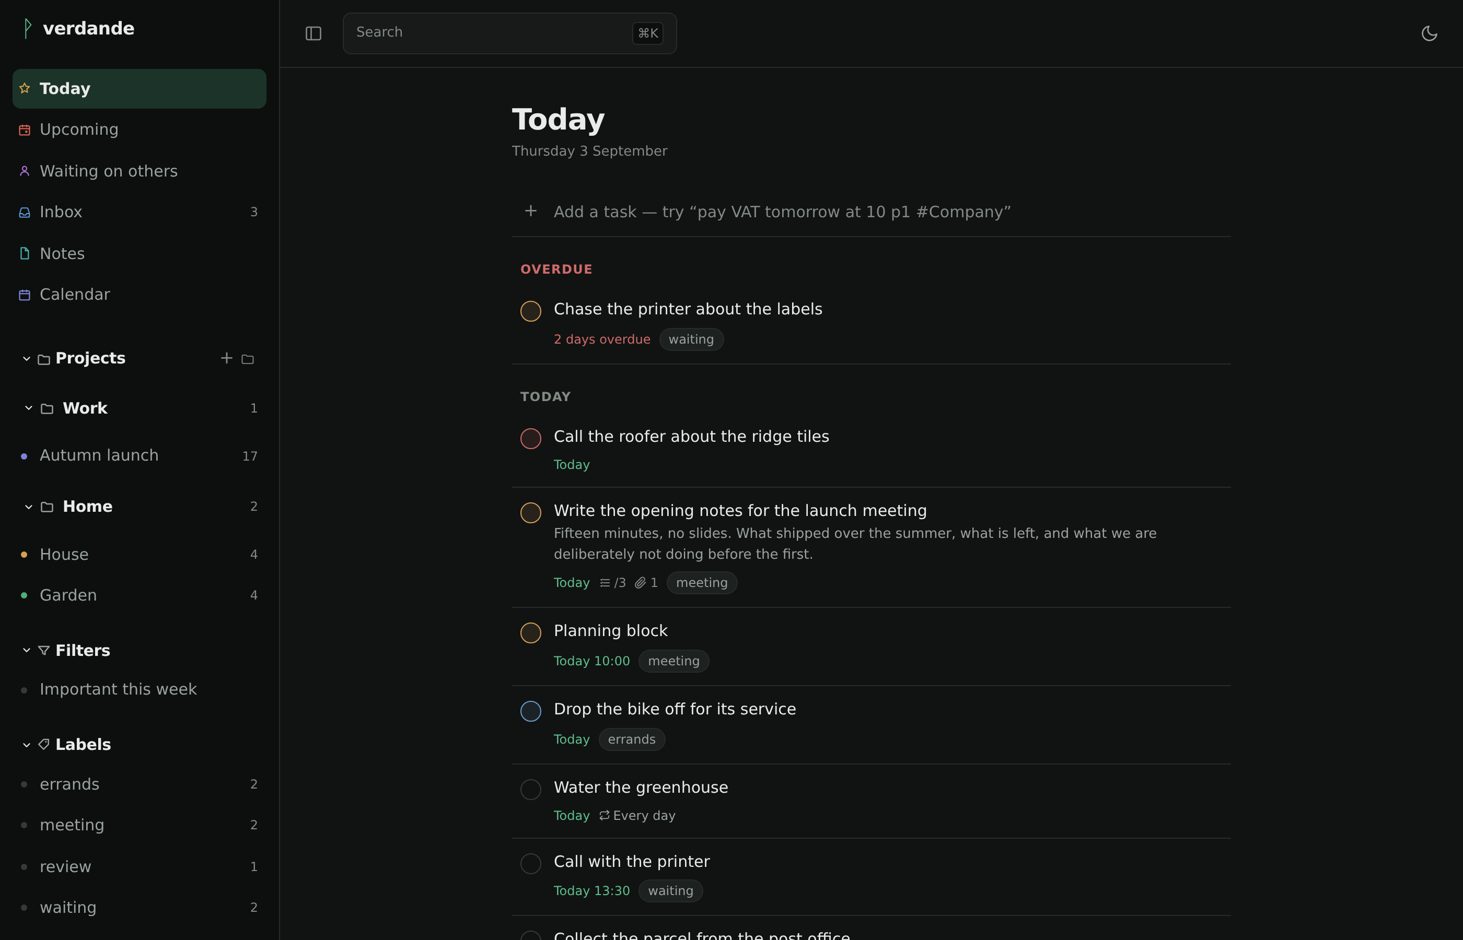Complete Chase the printer about the labels

pos(531,311)
